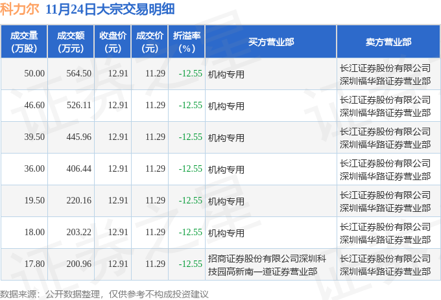Click 长江证券 seller in the 36.00 row
441x300 pixels.
[385, 170]
